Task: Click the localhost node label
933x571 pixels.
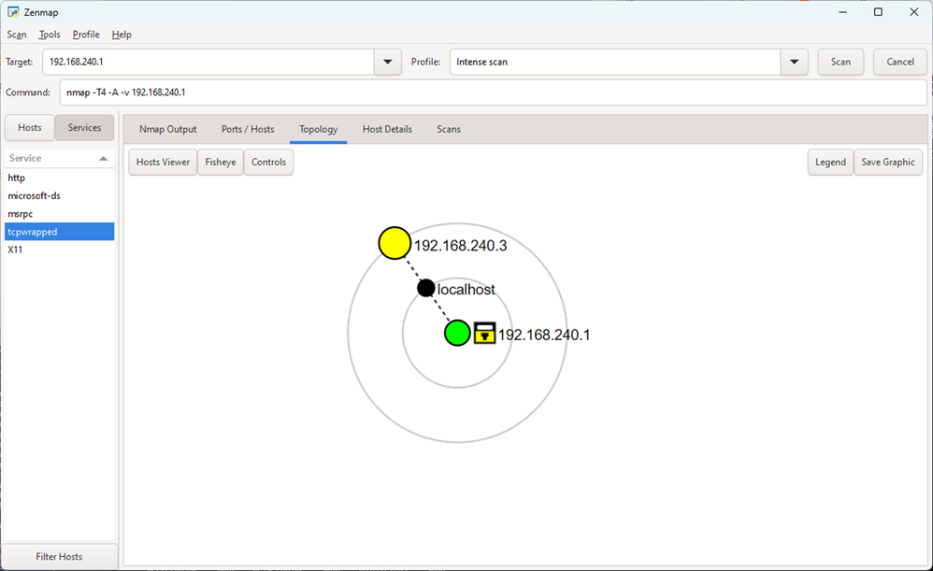Action: 466,290
